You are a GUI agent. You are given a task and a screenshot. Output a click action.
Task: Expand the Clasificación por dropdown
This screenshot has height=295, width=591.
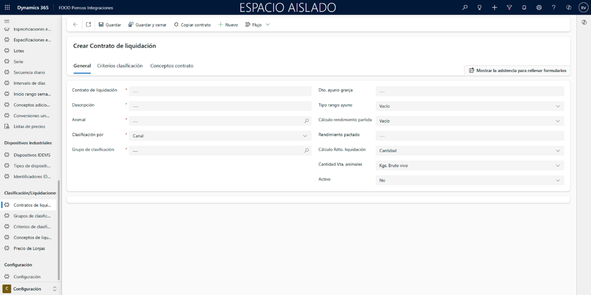[x=220, y=136]
